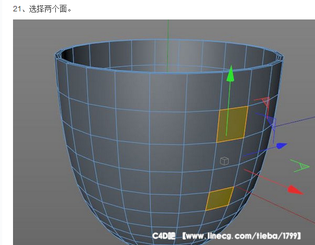
Task: Click the C4D吧 watermark text
Action: tap(164, 236)
